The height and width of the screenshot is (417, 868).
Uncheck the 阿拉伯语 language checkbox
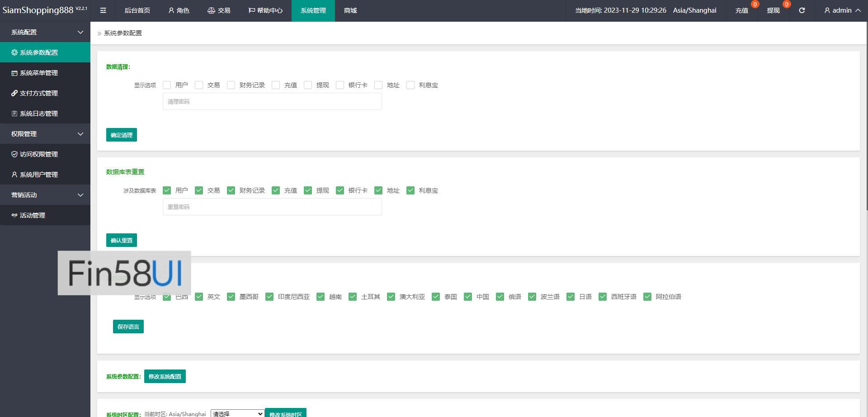[647, 297]
